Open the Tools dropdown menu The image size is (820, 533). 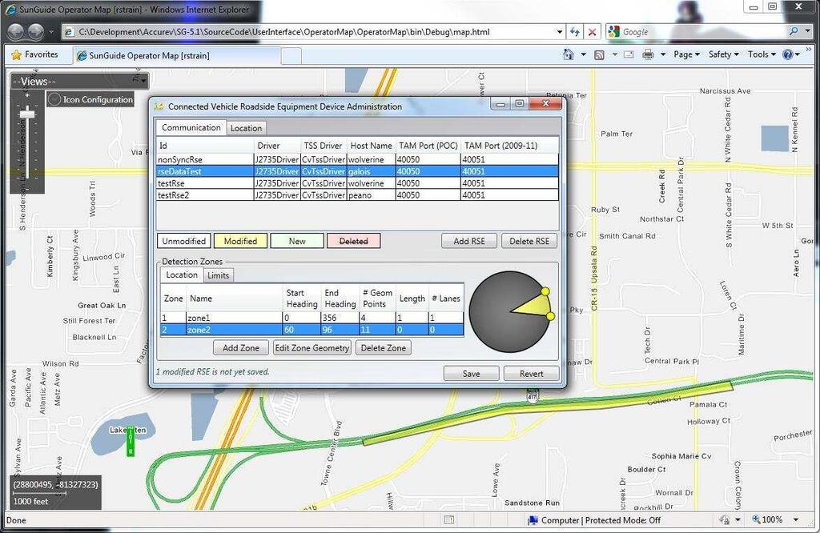[x=760, y=54]
